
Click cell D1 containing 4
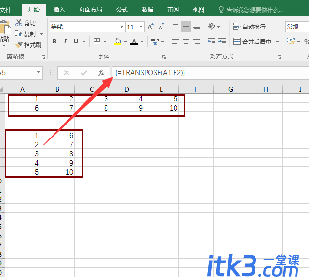pyautogui.click(x=126, y=98)
